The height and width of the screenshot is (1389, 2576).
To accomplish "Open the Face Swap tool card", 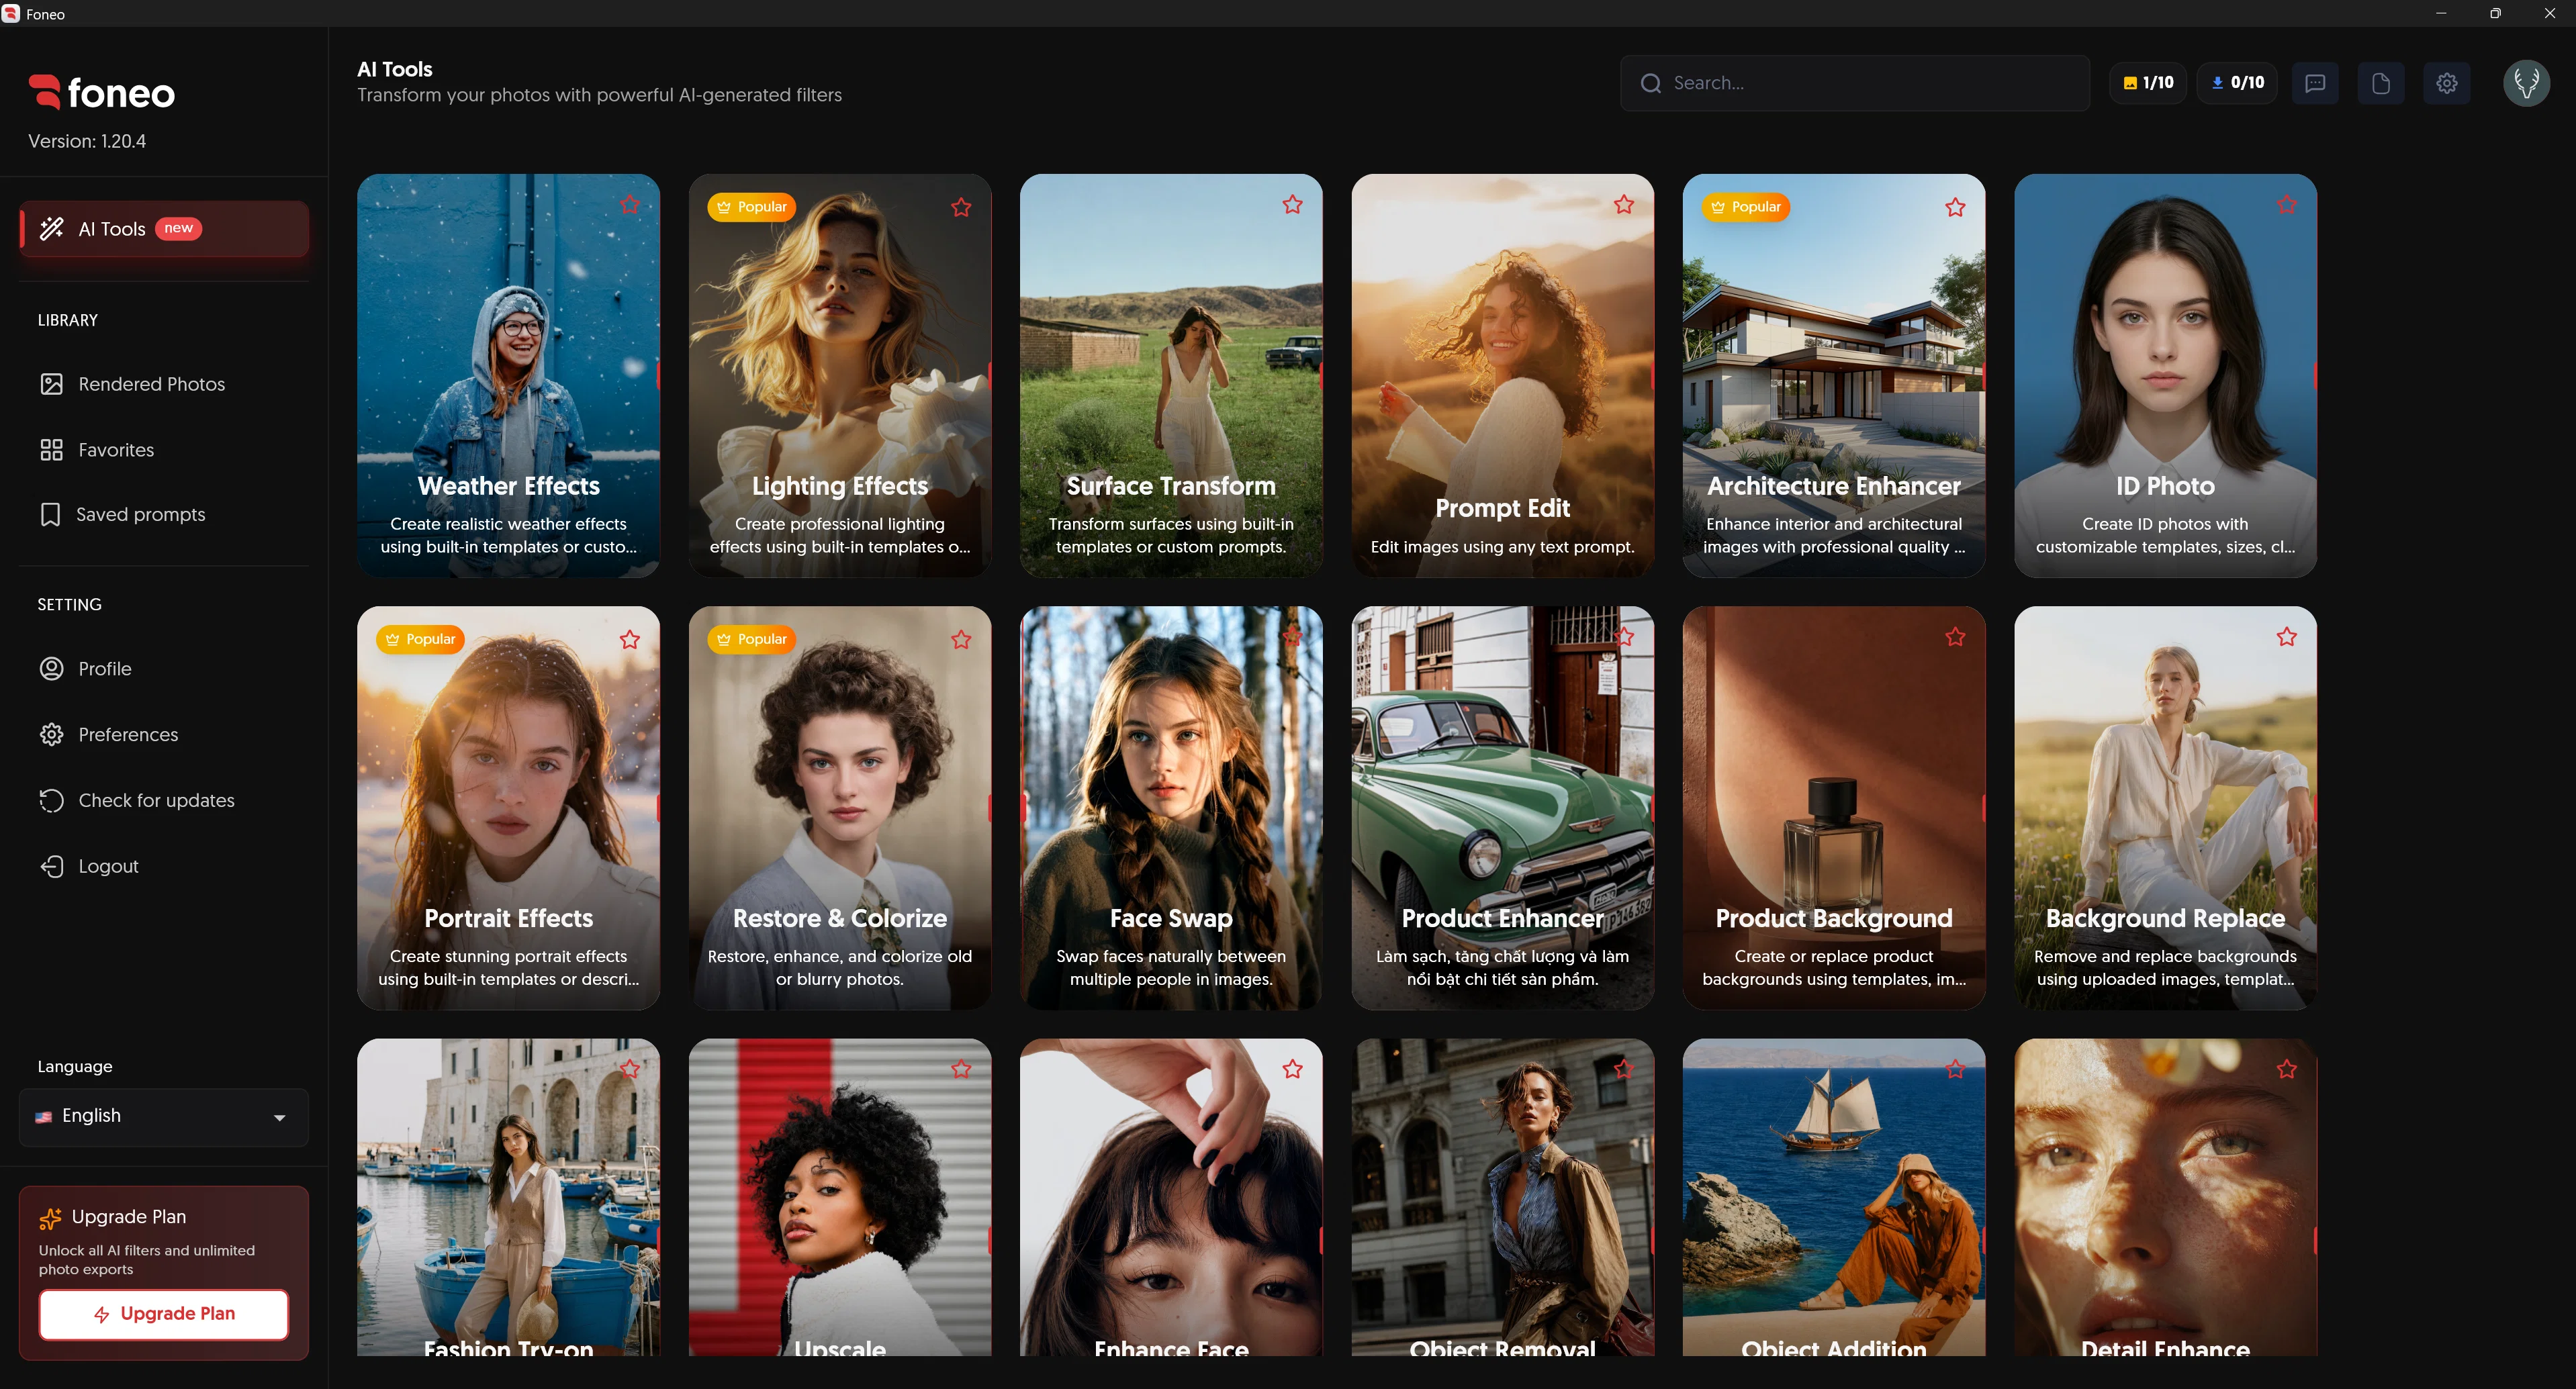I will 1171,808.
